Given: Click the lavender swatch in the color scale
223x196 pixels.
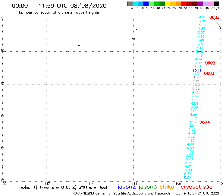Looking at the screenshot, I should pyautogui.click(x=206, y=4).
